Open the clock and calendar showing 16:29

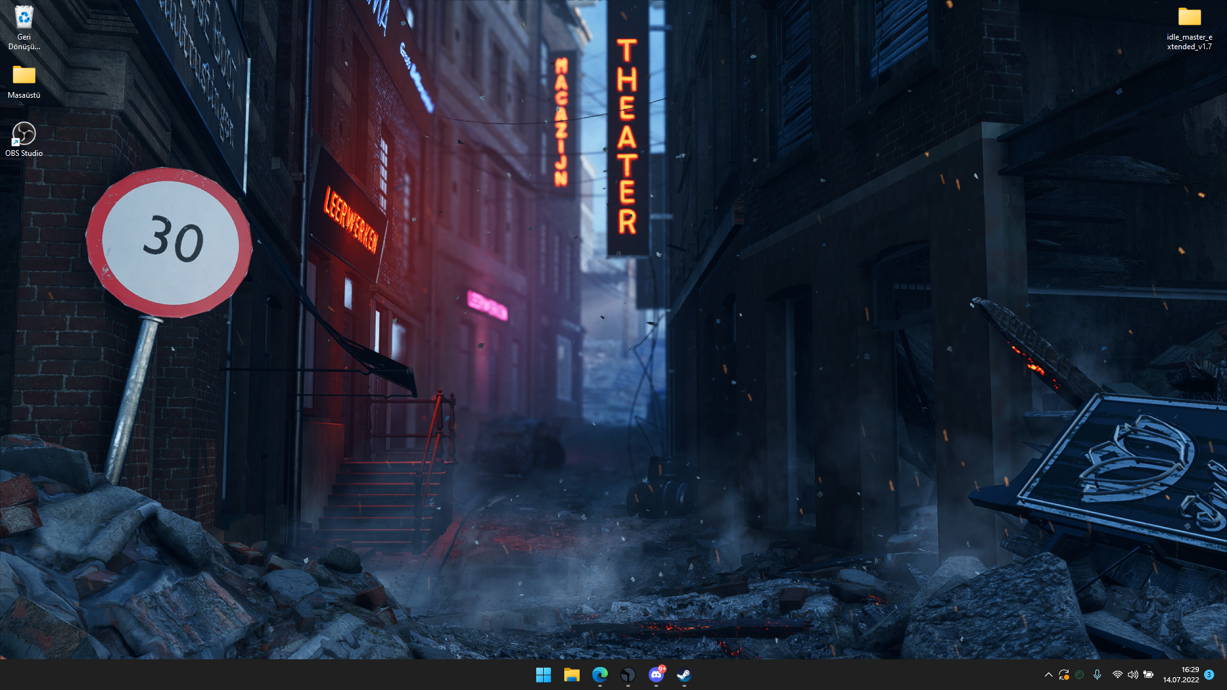click(1190, 670)
